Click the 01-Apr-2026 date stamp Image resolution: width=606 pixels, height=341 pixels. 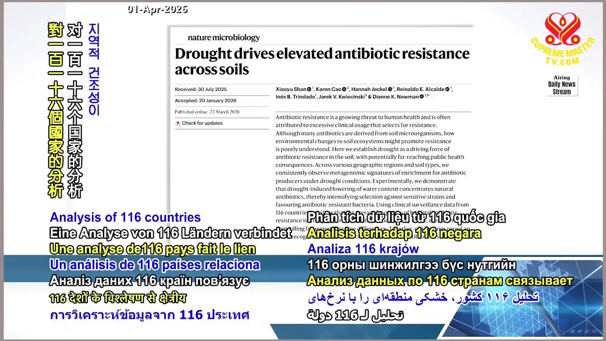click(x=157, y=9)
